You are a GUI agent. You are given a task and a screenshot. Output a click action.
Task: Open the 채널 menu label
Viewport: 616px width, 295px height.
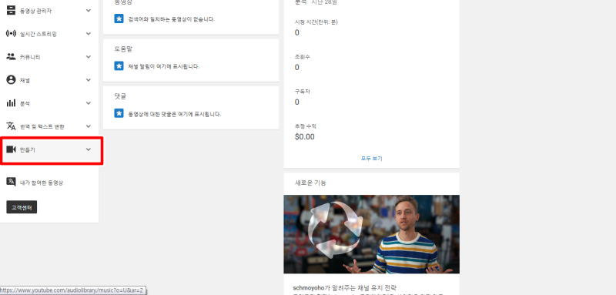pos(25,81)
